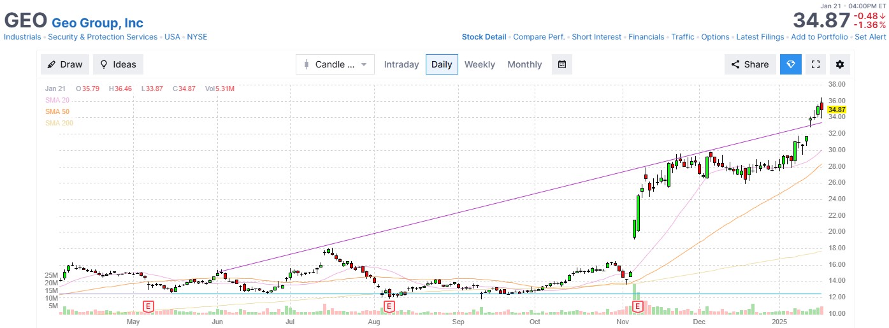Open Security & Protection Services industry link
The height and width of the screenshot is (328, 889).
tap(103, 37)
